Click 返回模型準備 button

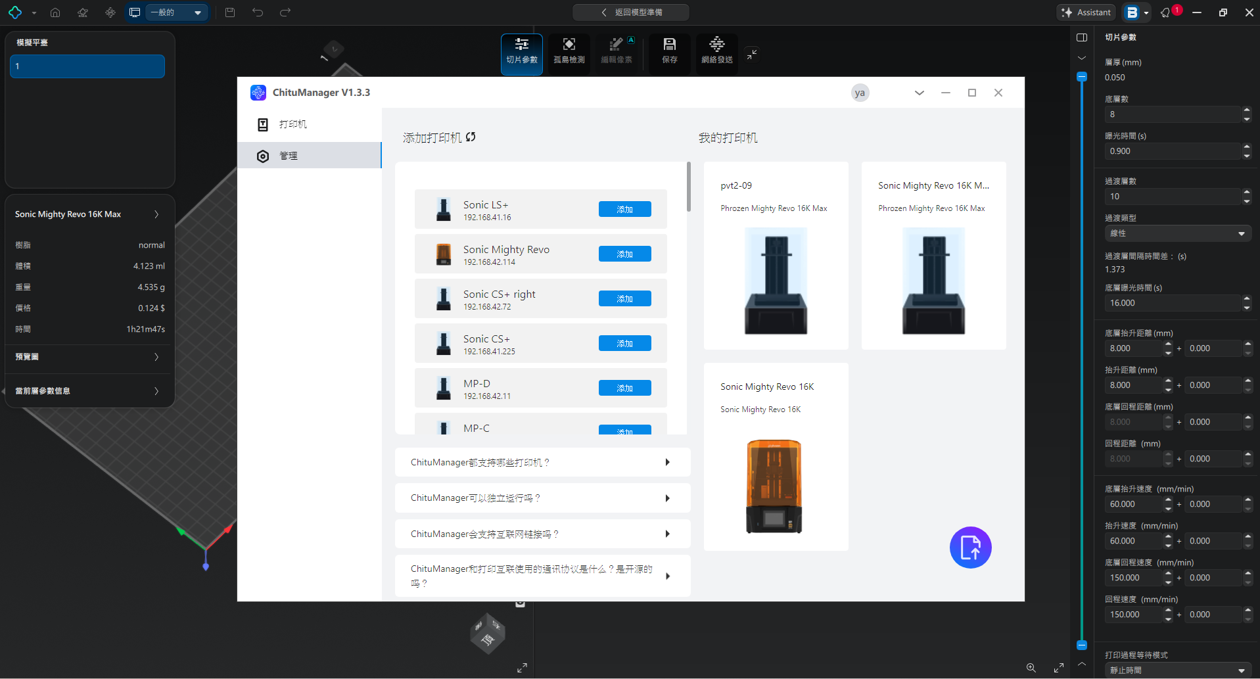pos(631,12)
